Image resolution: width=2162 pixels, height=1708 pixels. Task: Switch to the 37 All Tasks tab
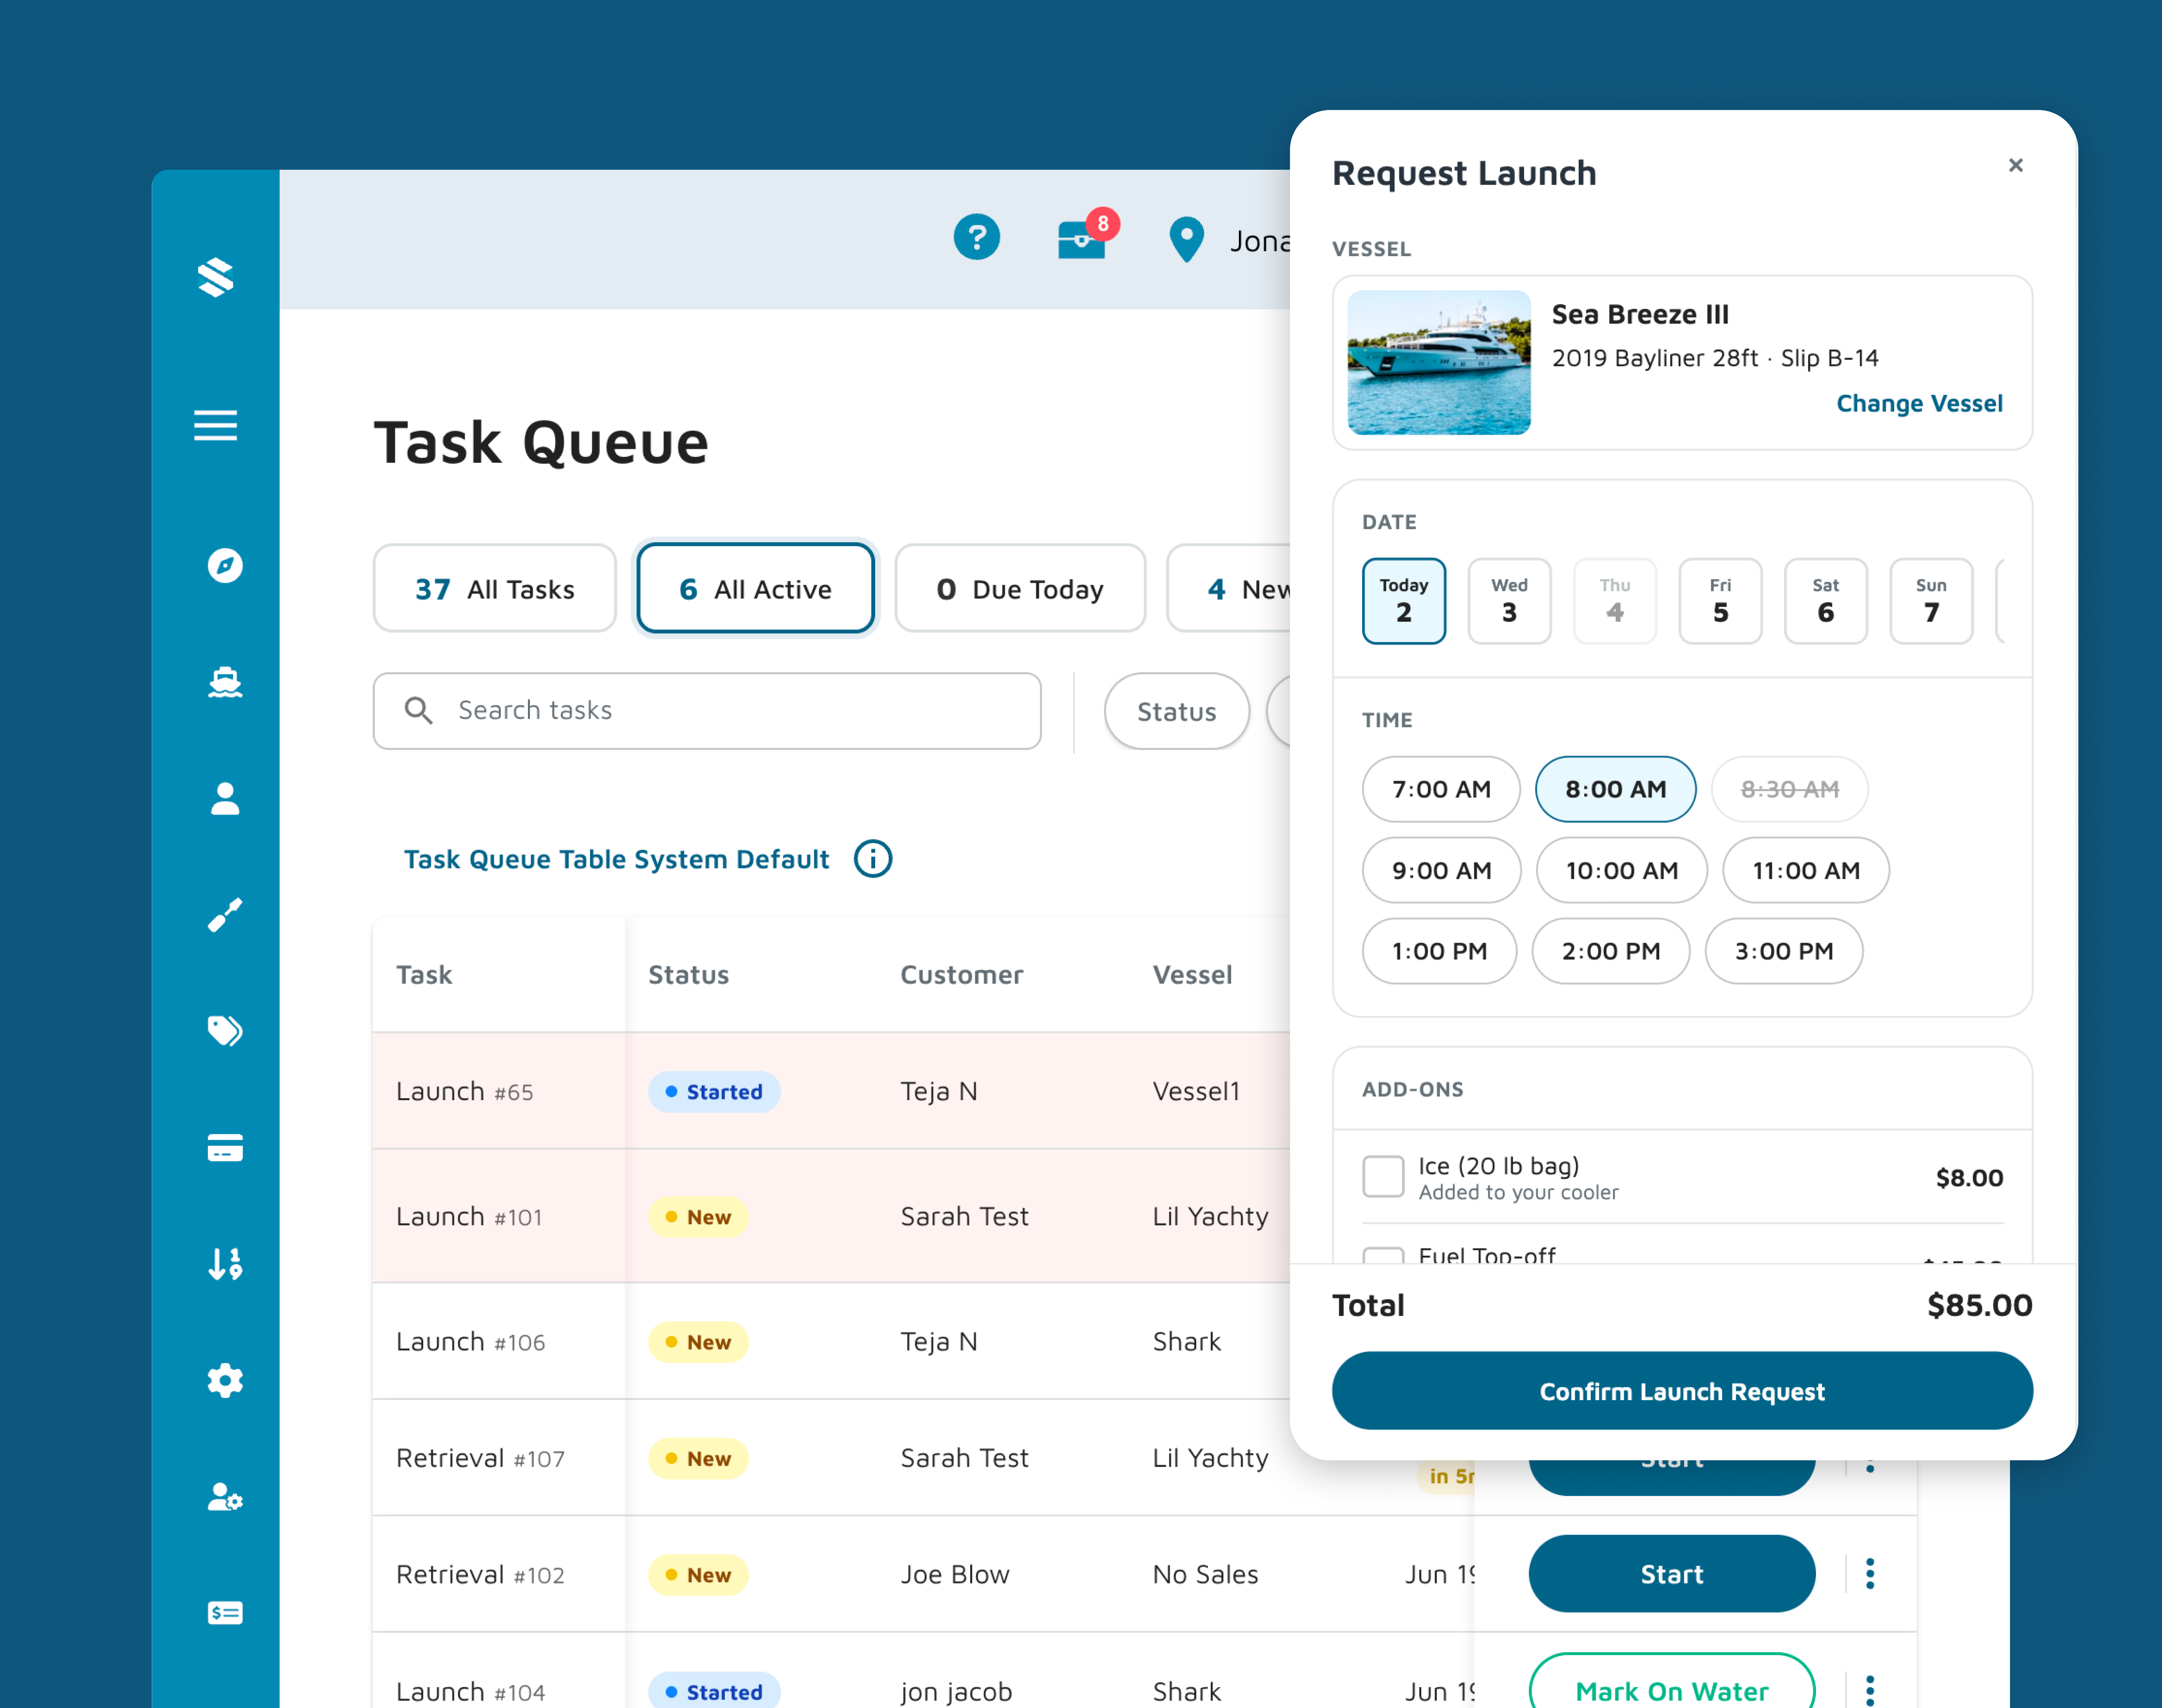point(495,588)
